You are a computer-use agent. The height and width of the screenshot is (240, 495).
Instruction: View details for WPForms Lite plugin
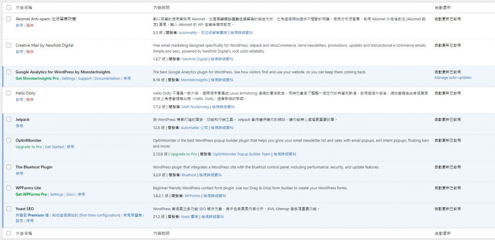215,196
